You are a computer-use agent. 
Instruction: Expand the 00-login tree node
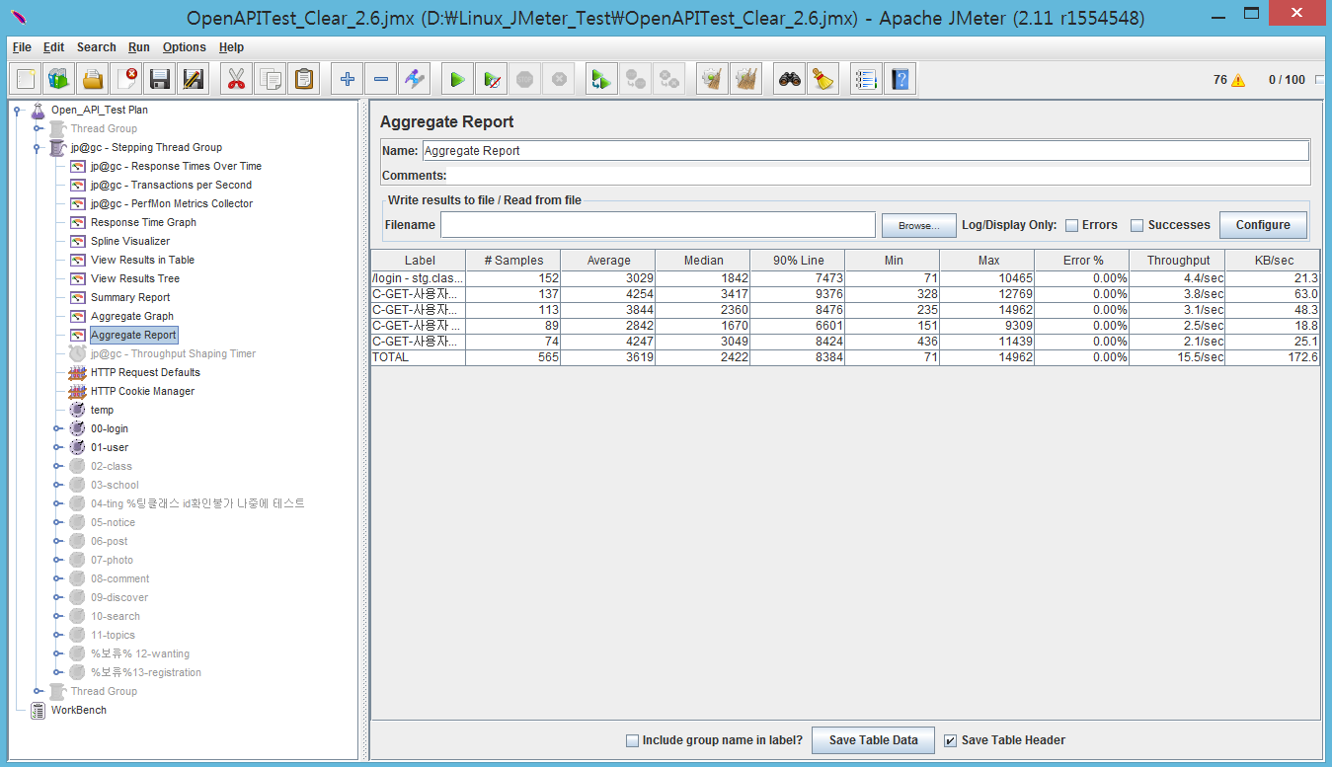point(57,428)
